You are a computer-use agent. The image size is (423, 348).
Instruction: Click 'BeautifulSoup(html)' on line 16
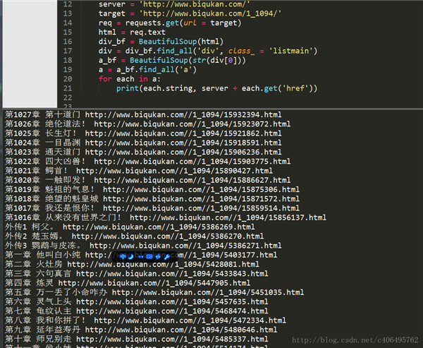[x=181, y=42]
